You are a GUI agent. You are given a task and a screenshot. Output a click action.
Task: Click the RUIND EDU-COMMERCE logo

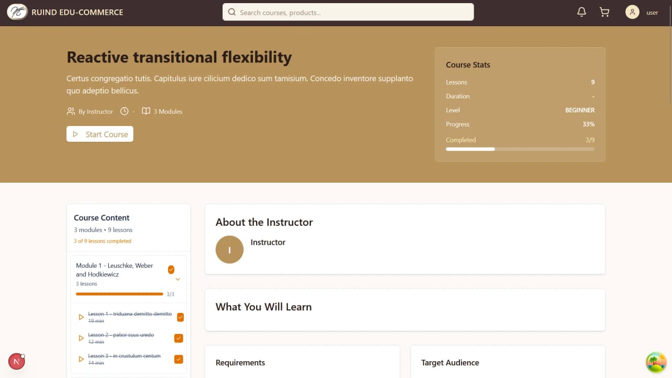click(x=64, y=12)
